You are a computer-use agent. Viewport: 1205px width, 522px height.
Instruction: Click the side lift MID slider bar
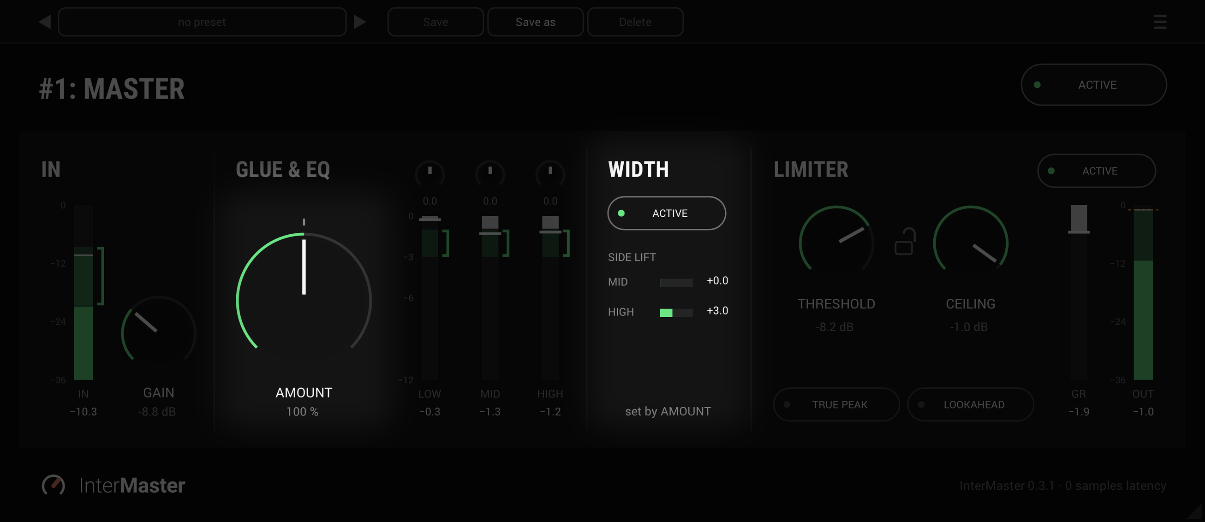tap(676, 283)
